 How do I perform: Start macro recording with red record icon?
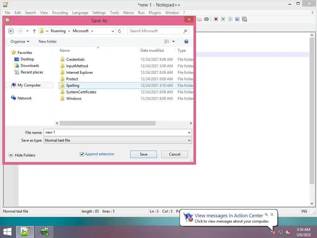216,19
